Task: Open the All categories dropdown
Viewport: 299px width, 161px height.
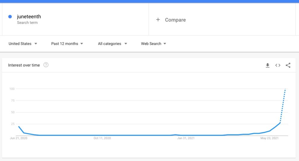Action: pyautogui.click(x=112, y=44)
